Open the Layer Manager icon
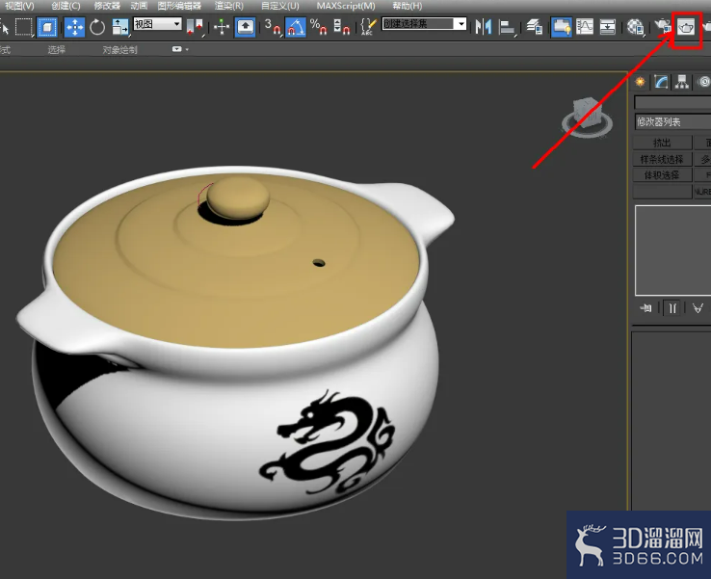711x579 pixels. tap(534, 27)
